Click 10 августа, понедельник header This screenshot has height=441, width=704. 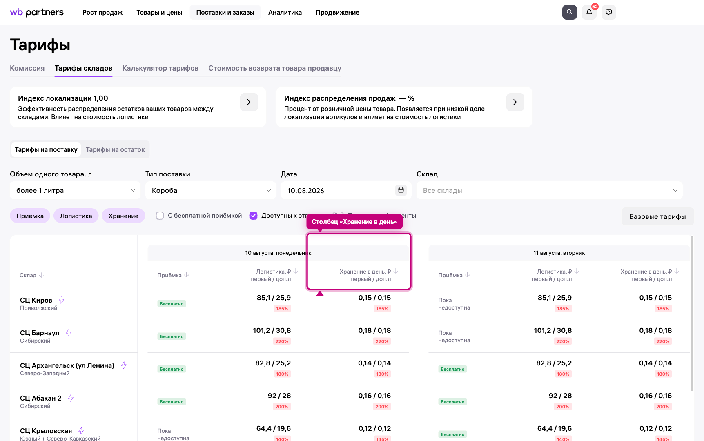click(278, 253)
